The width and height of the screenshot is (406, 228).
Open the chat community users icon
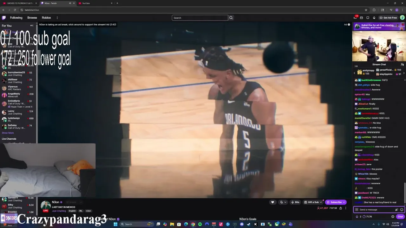coord(402,64)
